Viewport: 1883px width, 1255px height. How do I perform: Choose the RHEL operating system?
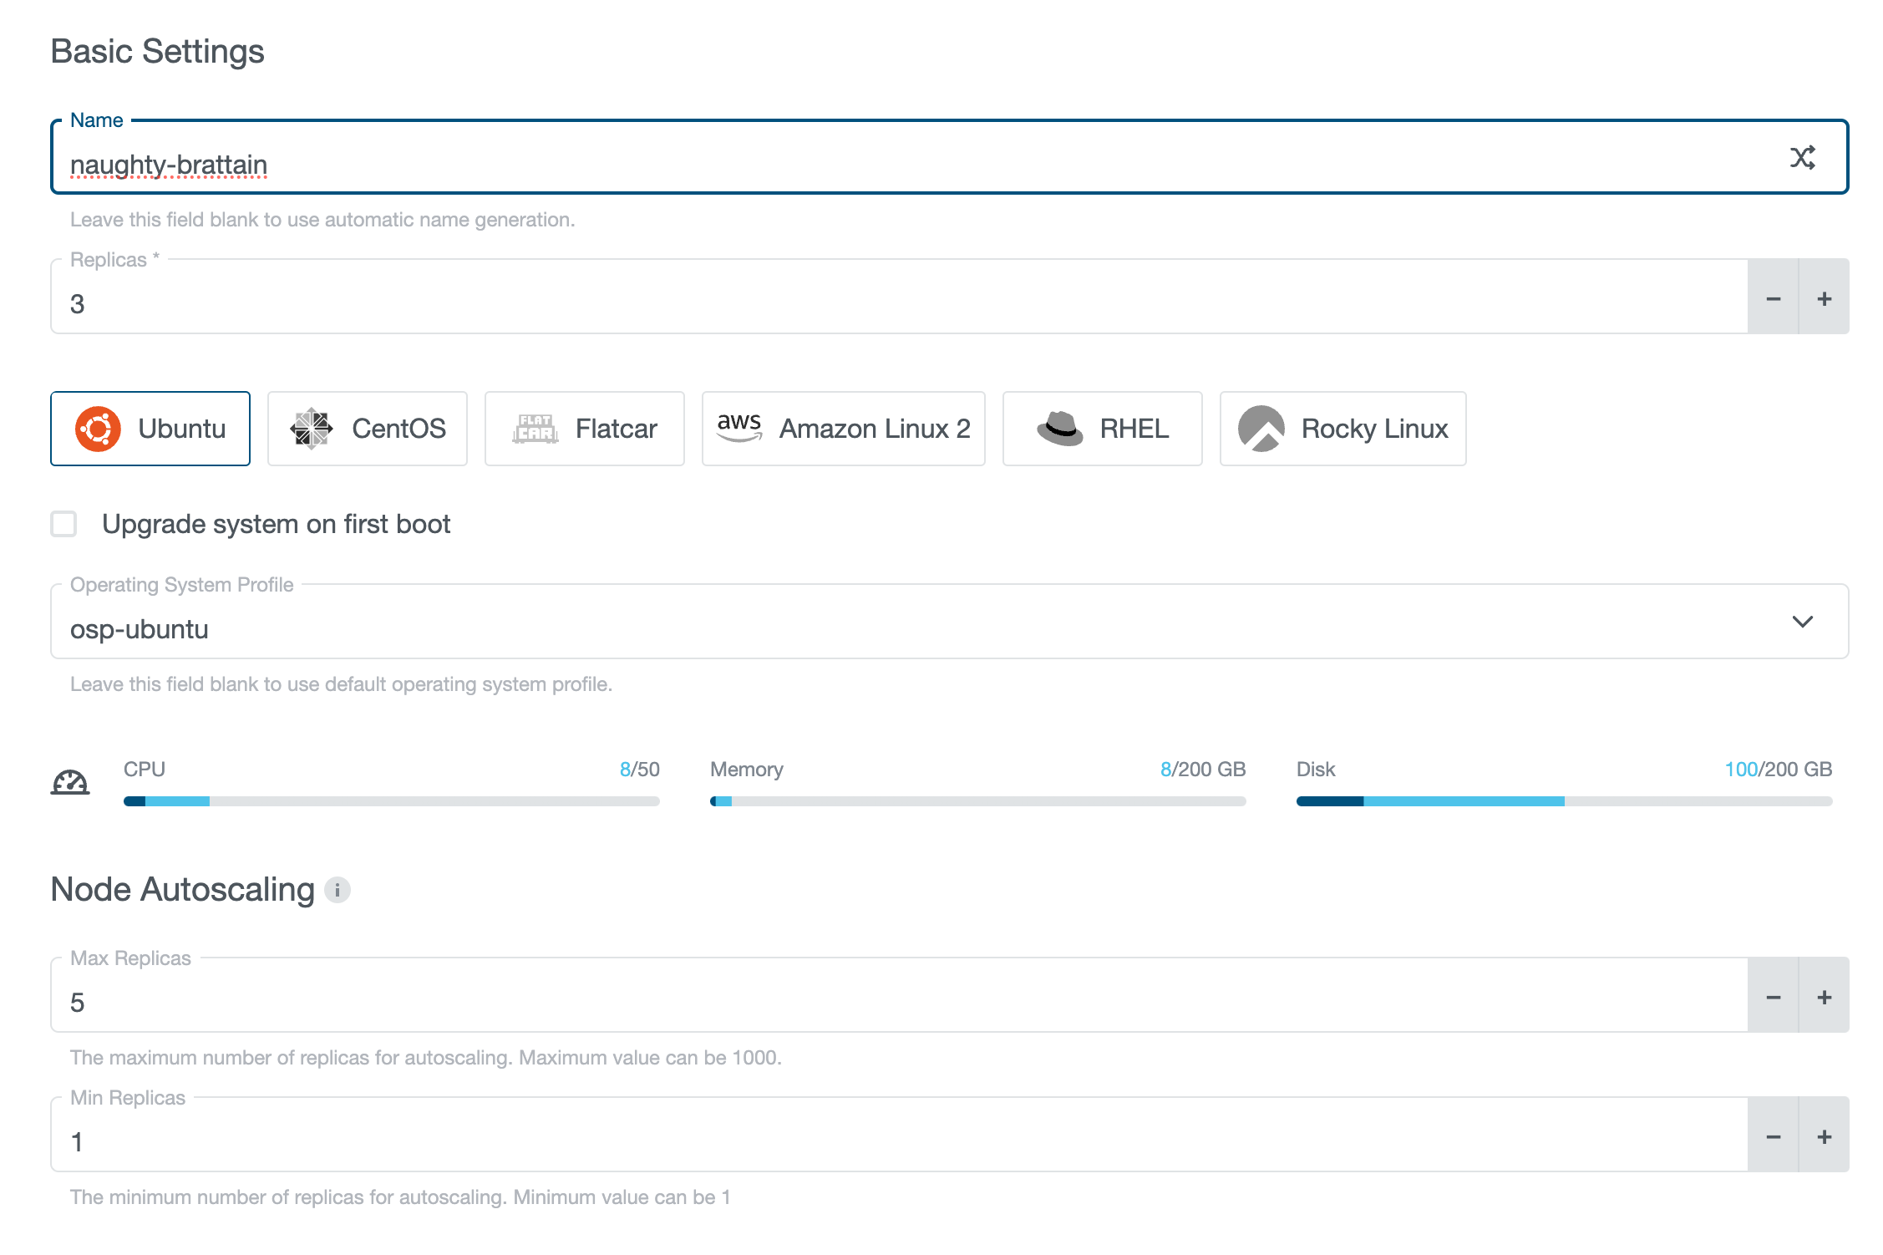(1102, 429)
